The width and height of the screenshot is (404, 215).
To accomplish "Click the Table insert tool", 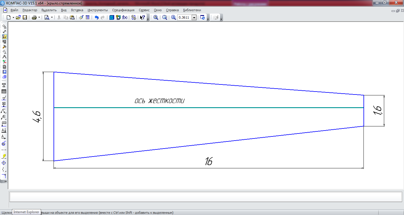I will [x=4, y=92].
